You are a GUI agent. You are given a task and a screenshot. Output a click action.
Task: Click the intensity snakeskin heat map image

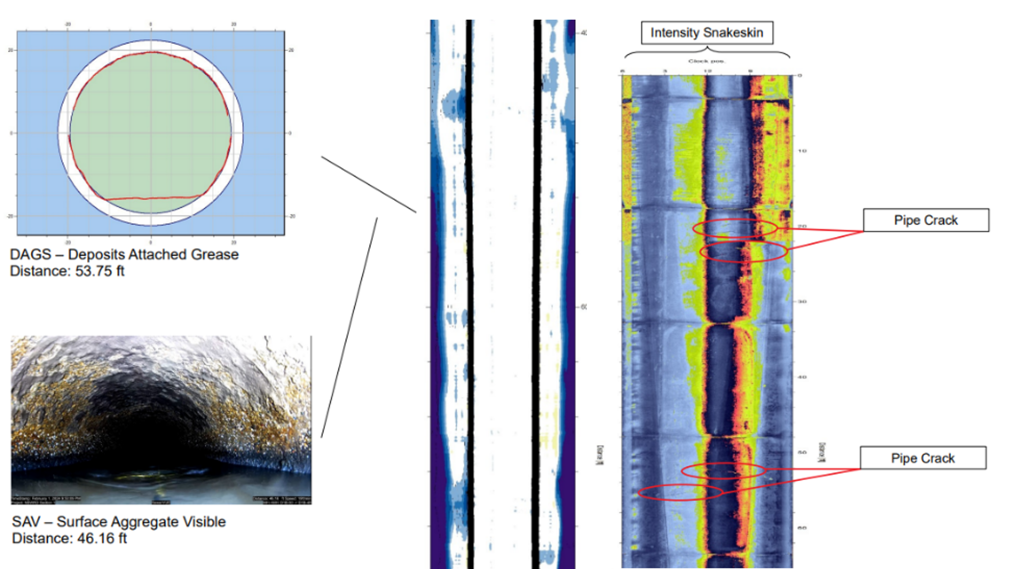(707, 322)
